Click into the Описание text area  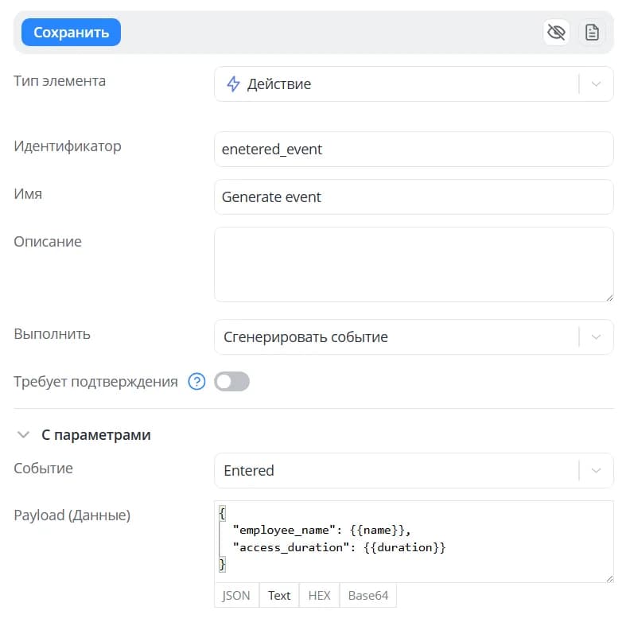pos(414,264)
